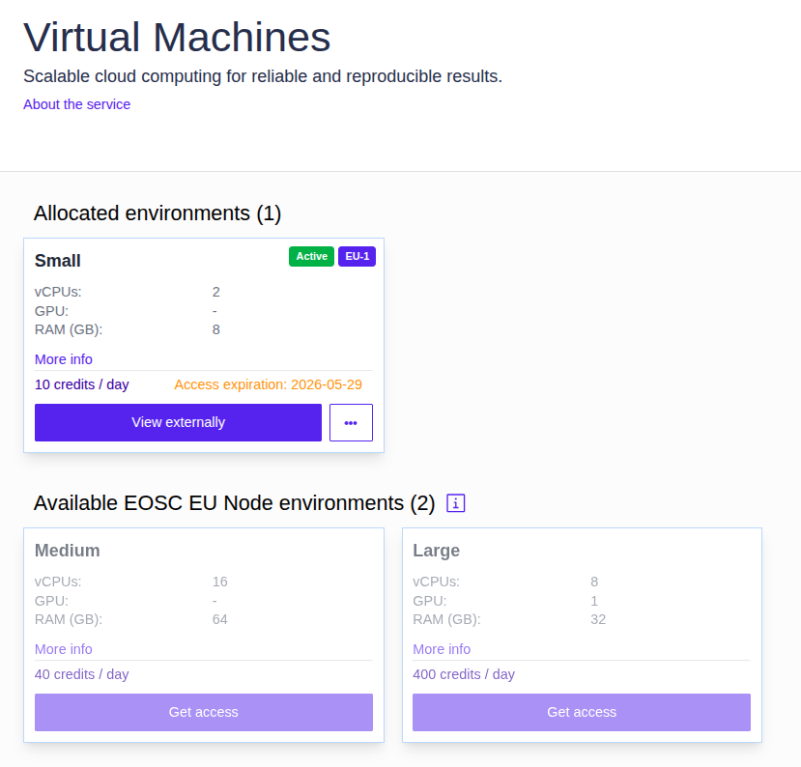
Task: Open the About the service link
Action: pos(76,104)
